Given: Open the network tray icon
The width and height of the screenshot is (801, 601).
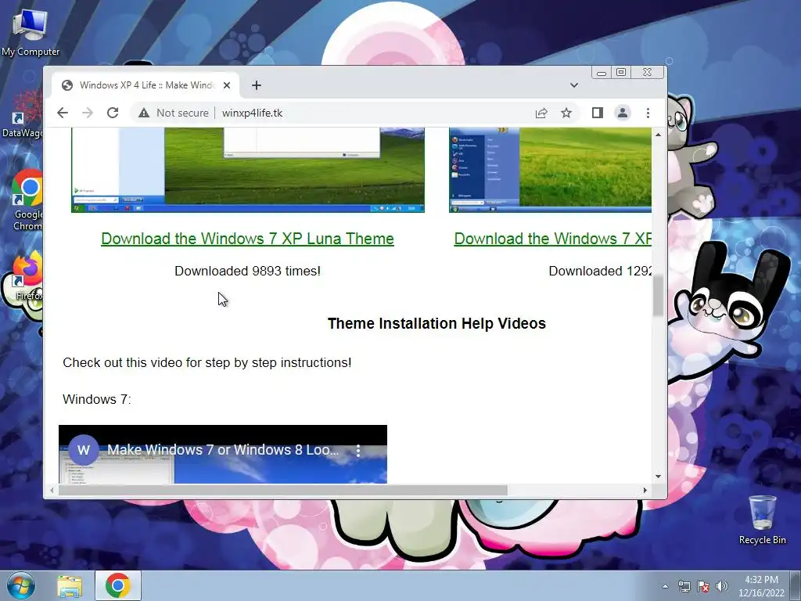Looking at the screenshot, I should 684,586.
